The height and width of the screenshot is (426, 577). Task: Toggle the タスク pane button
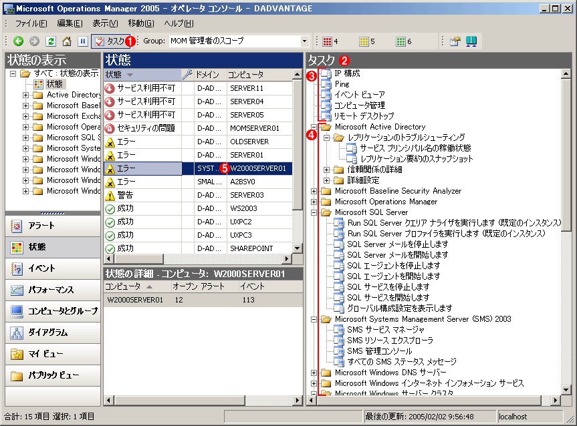110,41
